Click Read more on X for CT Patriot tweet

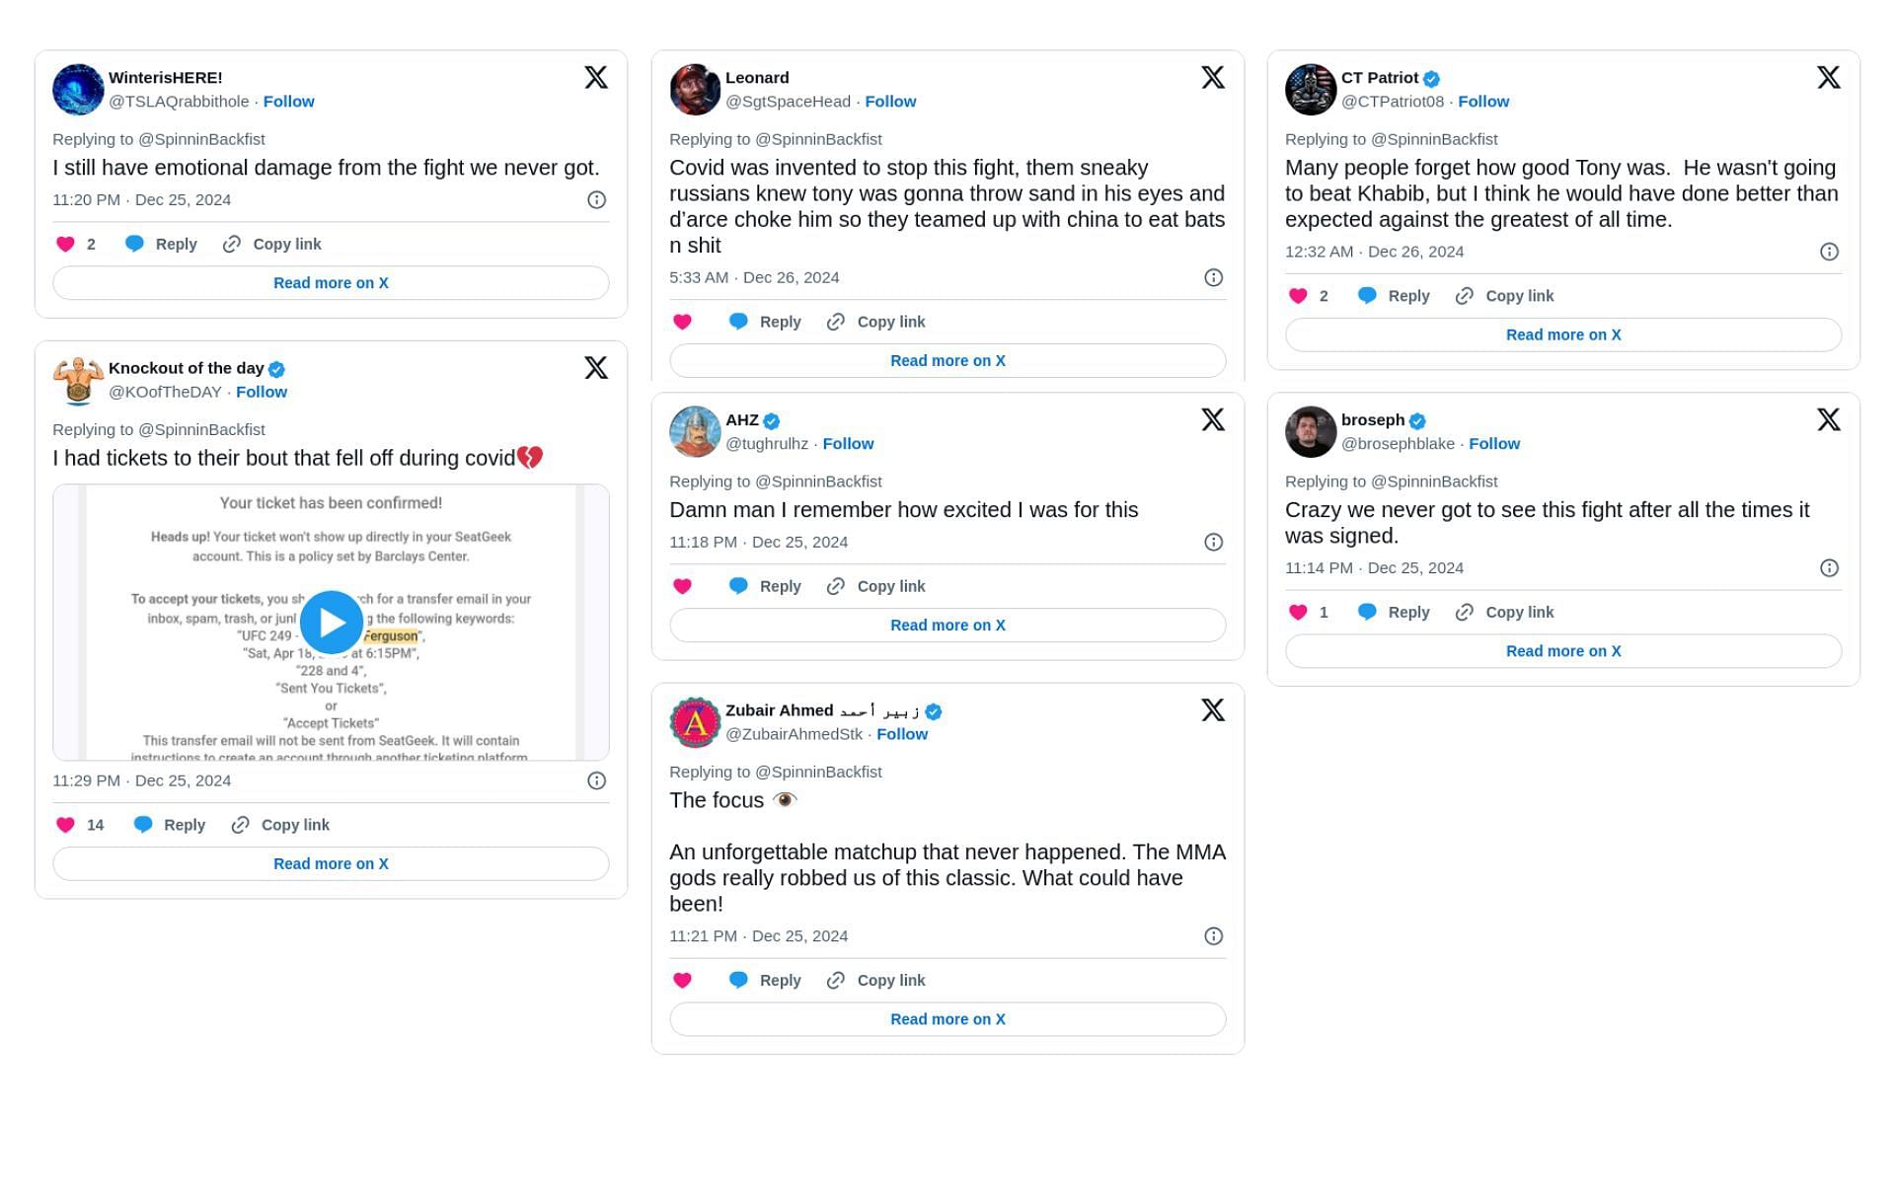point(1563,334)
